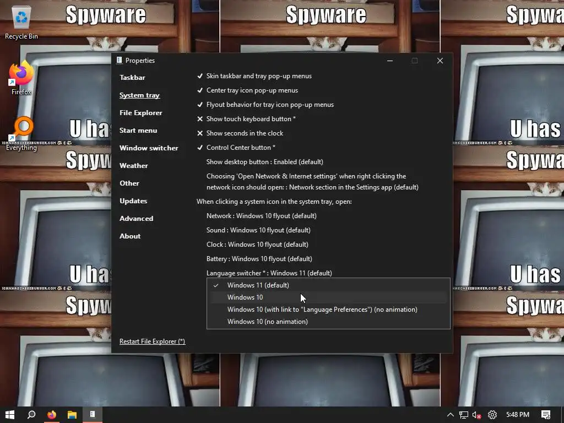Open the Other section

pos(129,183)
